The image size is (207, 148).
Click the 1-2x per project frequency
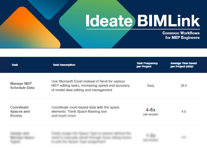(x=151, y=137)
